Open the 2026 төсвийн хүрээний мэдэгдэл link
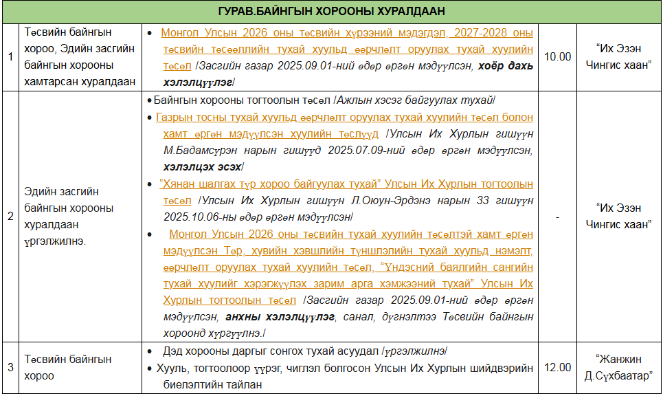Viewport: 663px width, 396px height. (x=347, y=32)
